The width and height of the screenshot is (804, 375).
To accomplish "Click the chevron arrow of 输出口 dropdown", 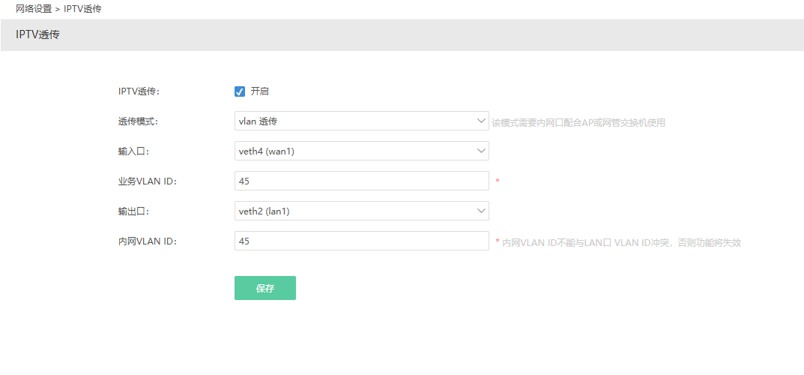I will [481, 211].
